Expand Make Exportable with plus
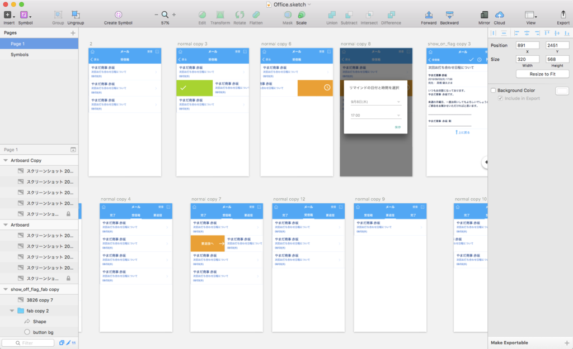The height and width of the screenshot is (349, 573). pos(567,343)
